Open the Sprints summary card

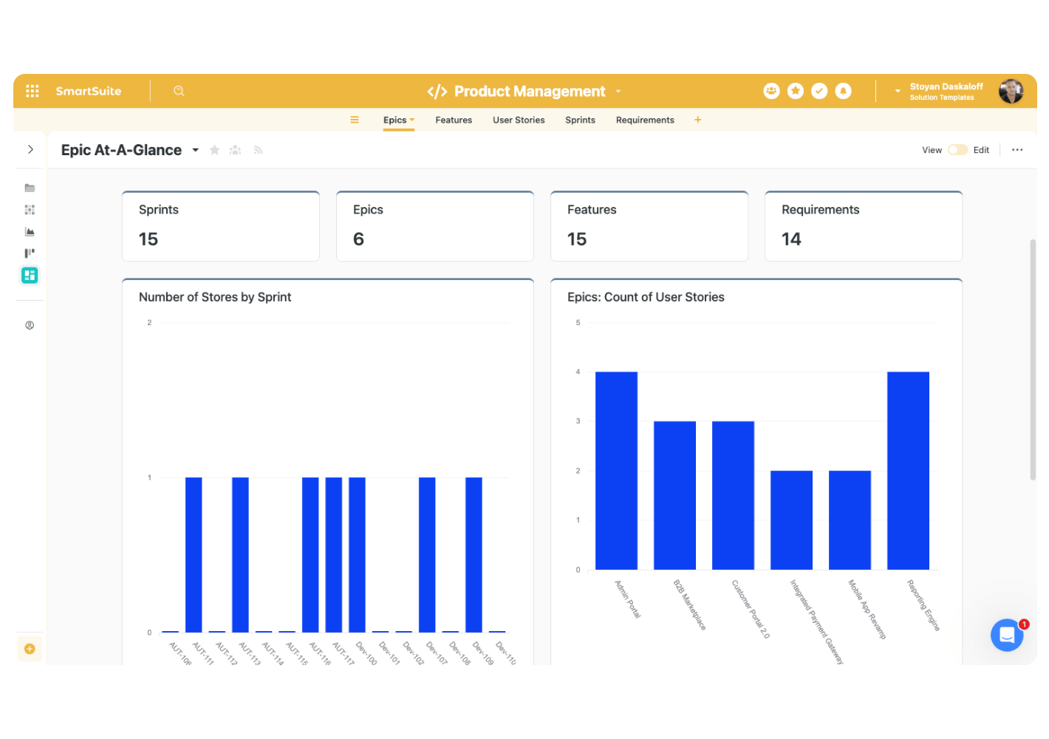(x=221, y=226)
